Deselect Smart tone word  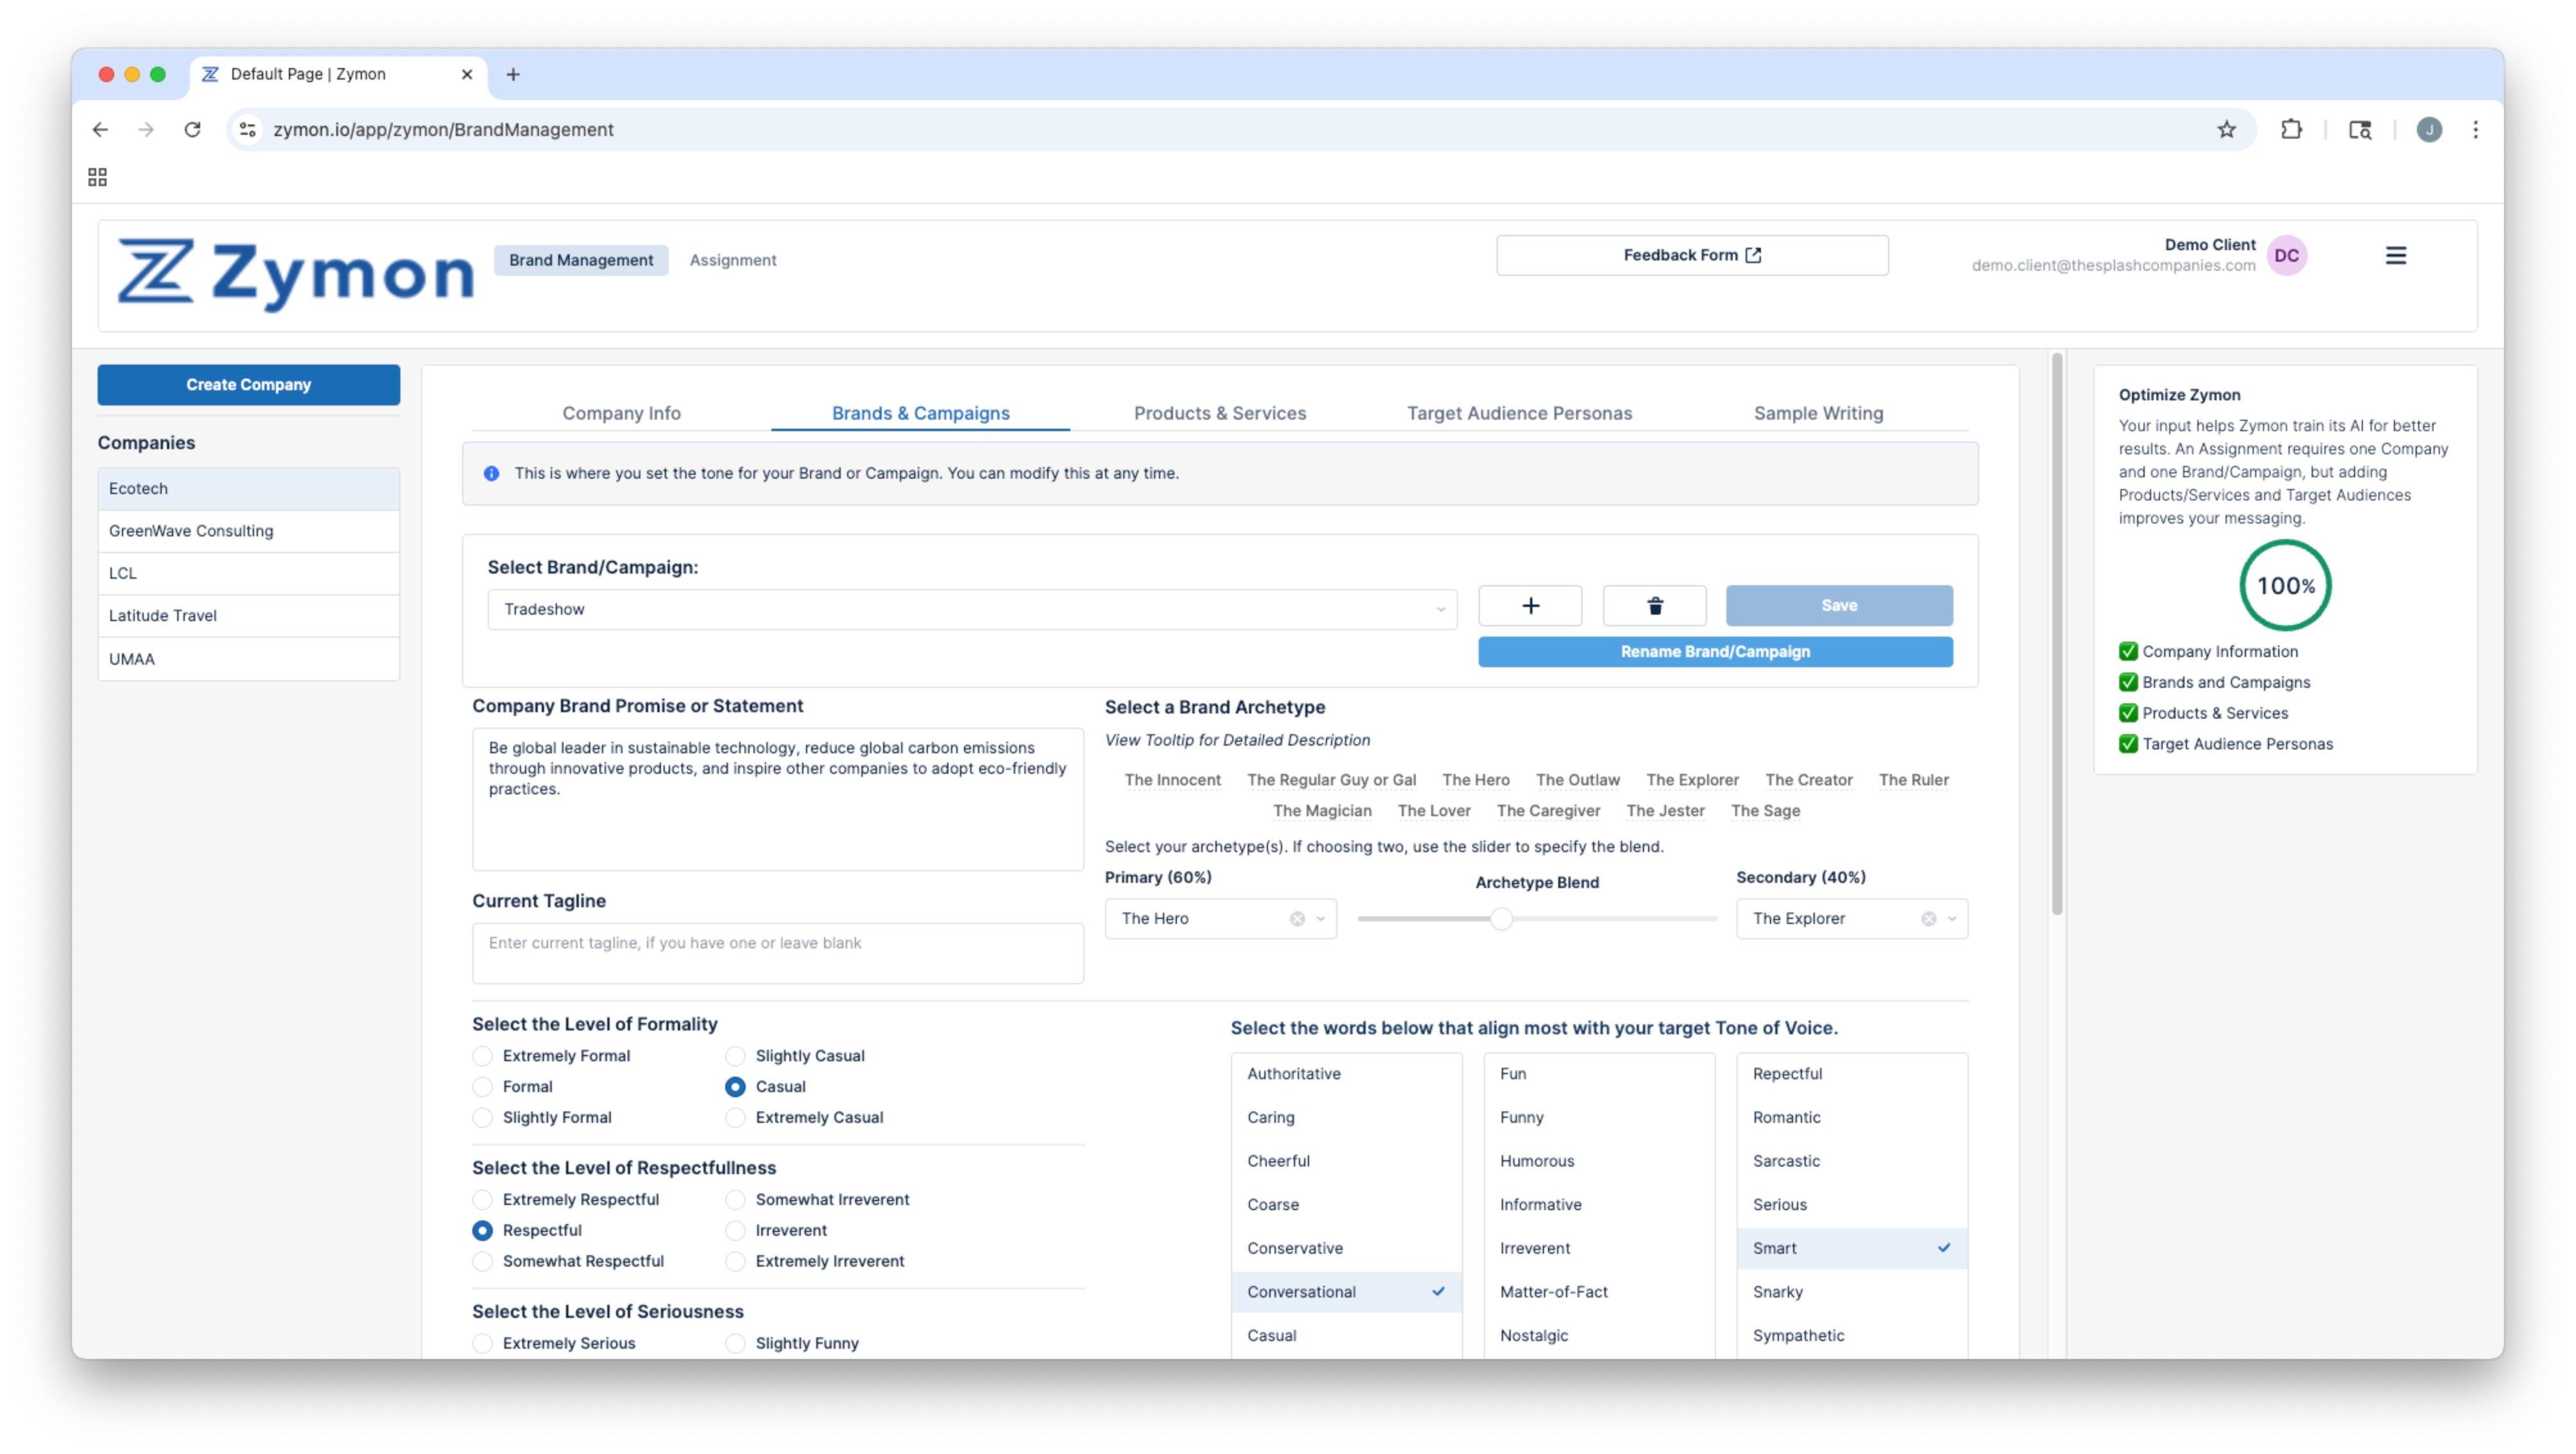(1852, 1248)
